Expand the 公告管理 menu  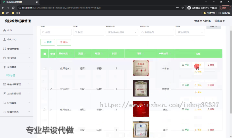16,103
